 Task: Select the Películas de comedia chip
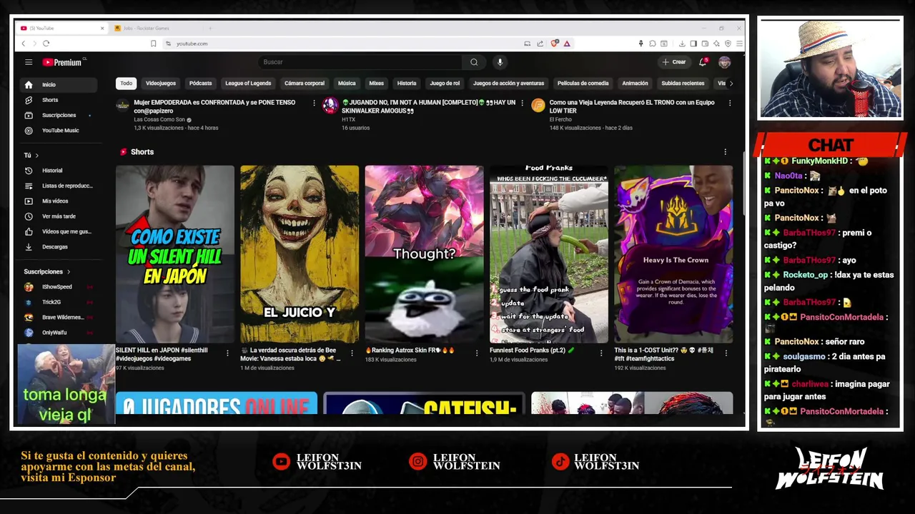(x=583, y=84)
